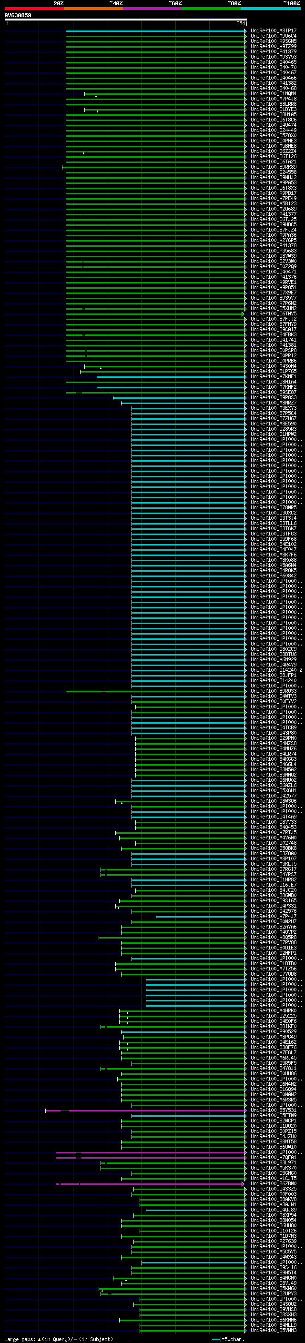The height and width of the screenshot is (1343, 305).
Task: Click the UniRef100_A5A6N4 label
Action: [x=274, y=565]
